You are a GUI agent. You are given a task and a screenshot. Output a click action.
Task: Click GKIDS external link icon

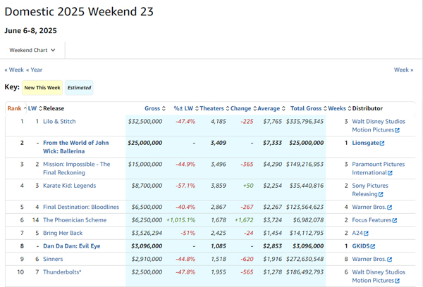pyautogui.click(x=373, y=246)
